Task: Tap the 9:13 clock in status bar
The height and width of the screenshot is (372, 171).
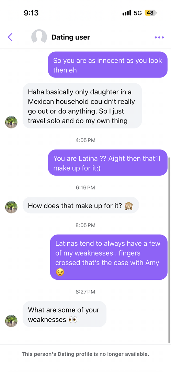Action: (31, 13)
